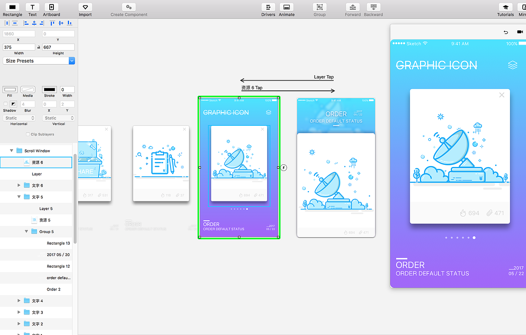Open Tutorials from the toolbar
The image size is (526, 335).
[x=505, y=7]
